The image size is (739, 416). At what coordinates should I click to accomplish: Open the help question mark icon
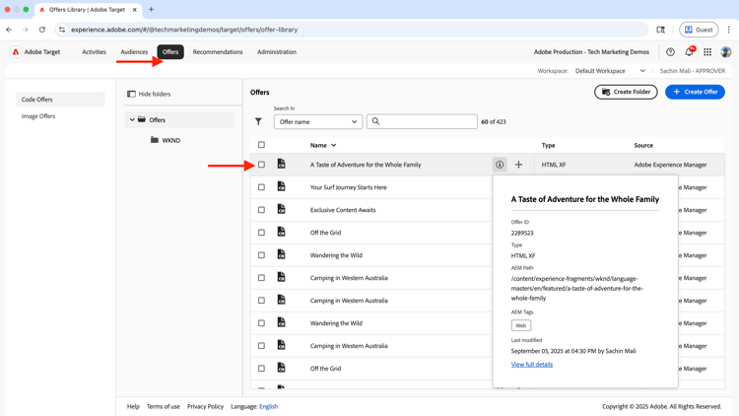(x=670, y=52)
